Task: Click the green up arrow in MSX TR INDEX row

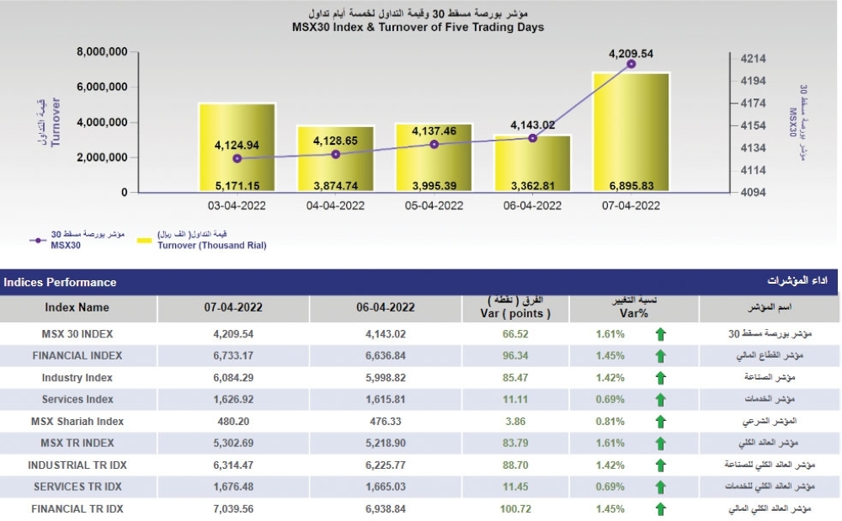Action: click(x=660, y=444)
